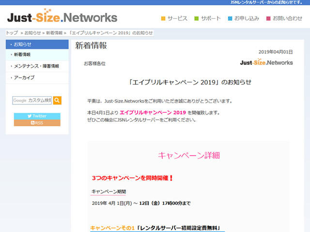Click the period text 12日（金）17時00分まで
Screen dimensions: 310x232
pyautogui.click(x=165, y=203)
